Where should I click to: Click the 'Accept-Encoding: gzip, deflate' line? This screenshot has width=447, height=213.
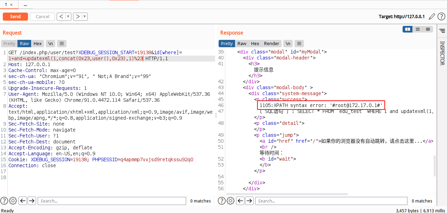pos(50,148)
